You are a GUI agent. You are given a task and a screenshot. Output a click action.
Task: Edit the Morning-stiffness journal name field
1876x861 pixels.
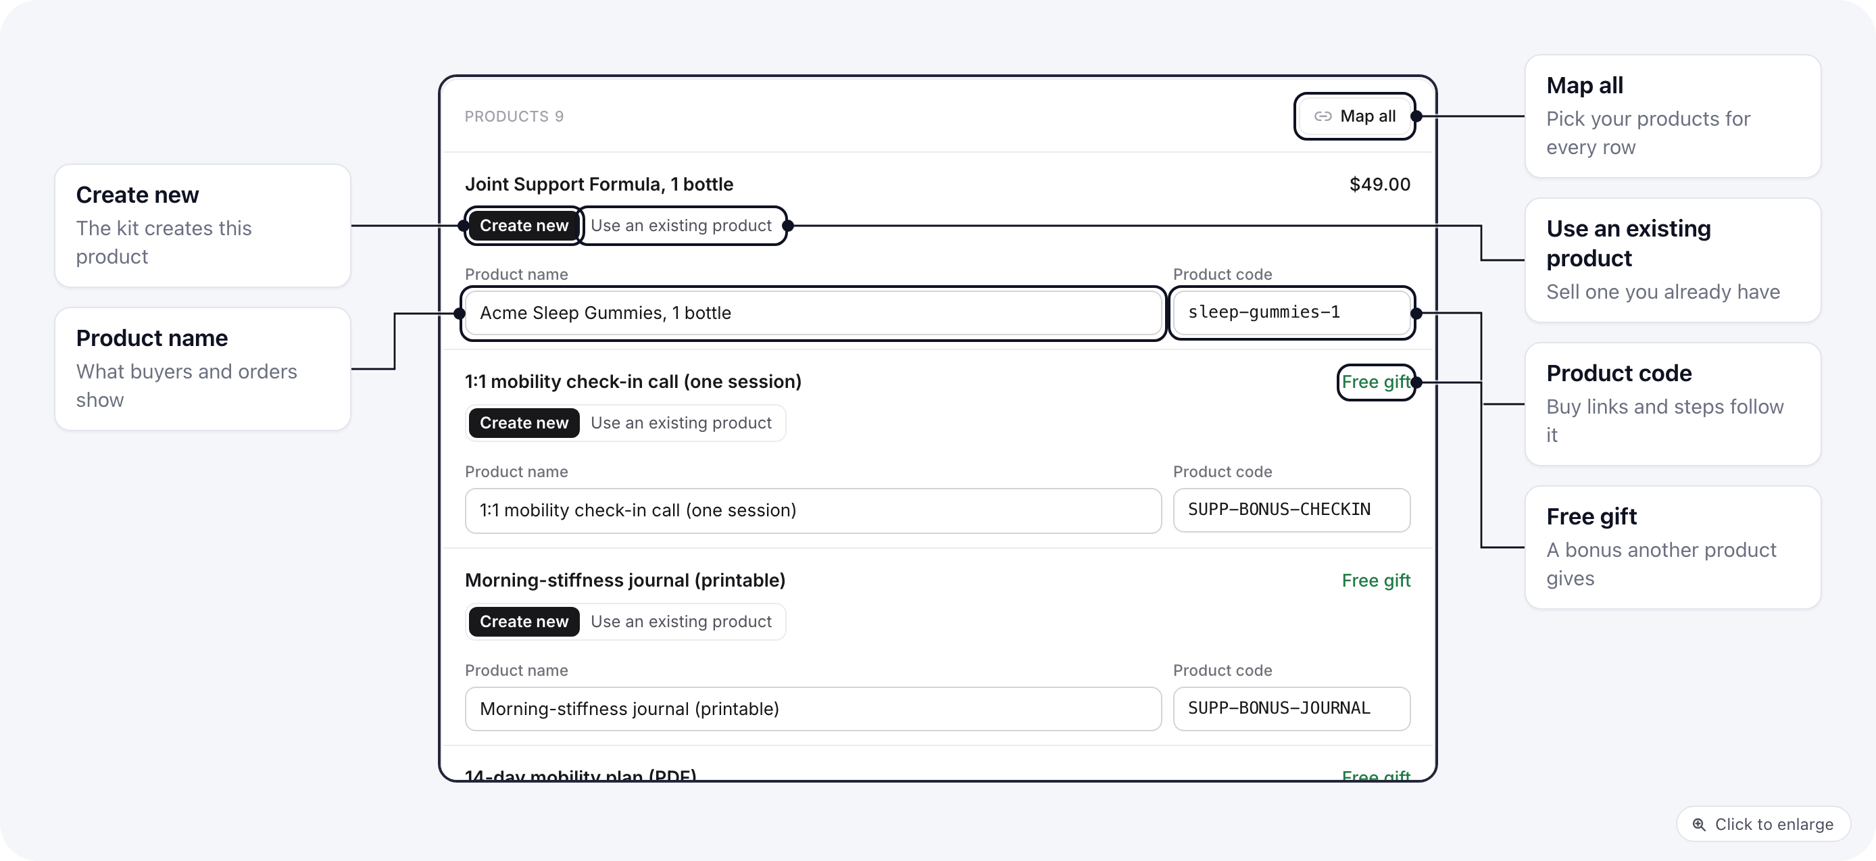pos(813,709)
